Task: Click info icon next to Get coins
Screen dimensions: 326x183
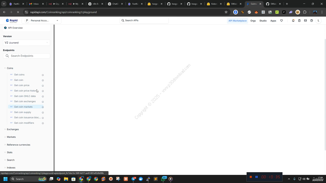Action: [43, 75]
